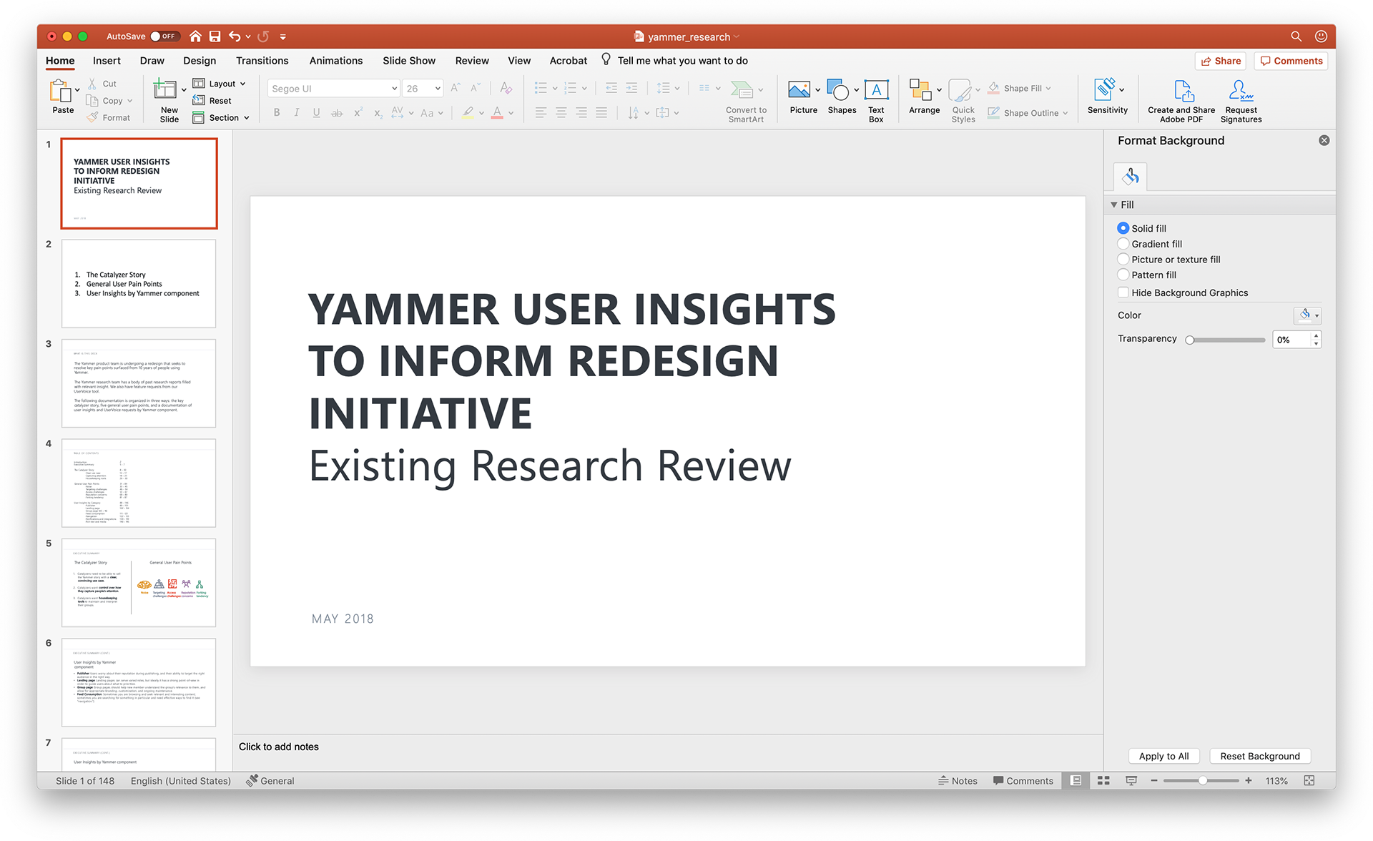
Task: Apply italic formatting
Action: pos(296,113)
